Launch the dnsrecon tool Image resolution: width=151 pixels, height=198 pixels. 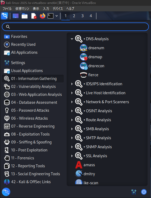tap(92, 66)
